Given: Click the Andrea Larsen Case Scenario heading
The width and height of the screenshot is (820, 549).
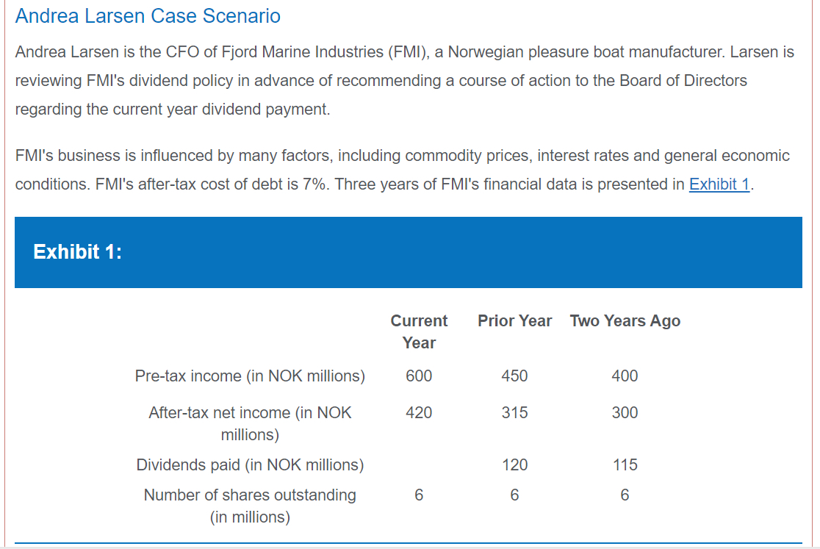Looking at the screenshot, I should coord(148,15).
